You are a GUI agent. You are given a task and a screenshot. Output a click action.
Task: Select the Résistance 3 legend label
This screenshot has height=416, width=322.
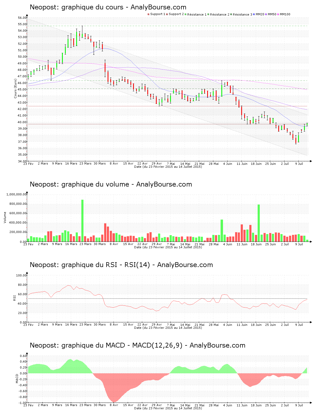click(x=243, y=14)
